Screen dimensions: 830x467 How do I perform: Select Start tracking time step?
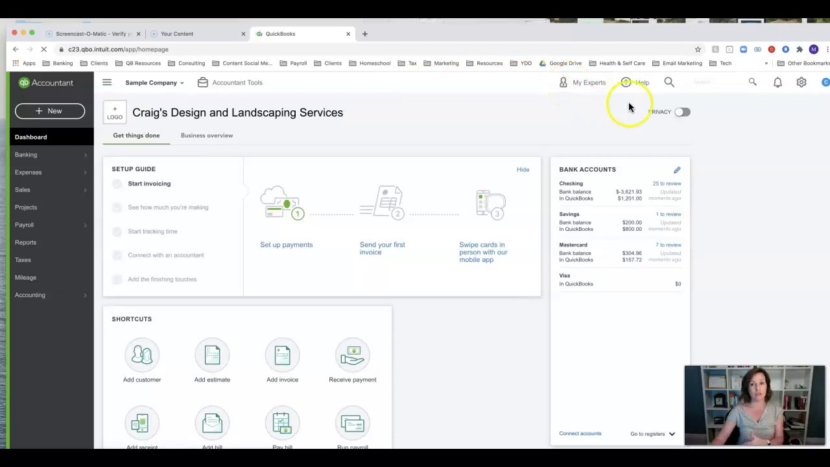(117, 232)
